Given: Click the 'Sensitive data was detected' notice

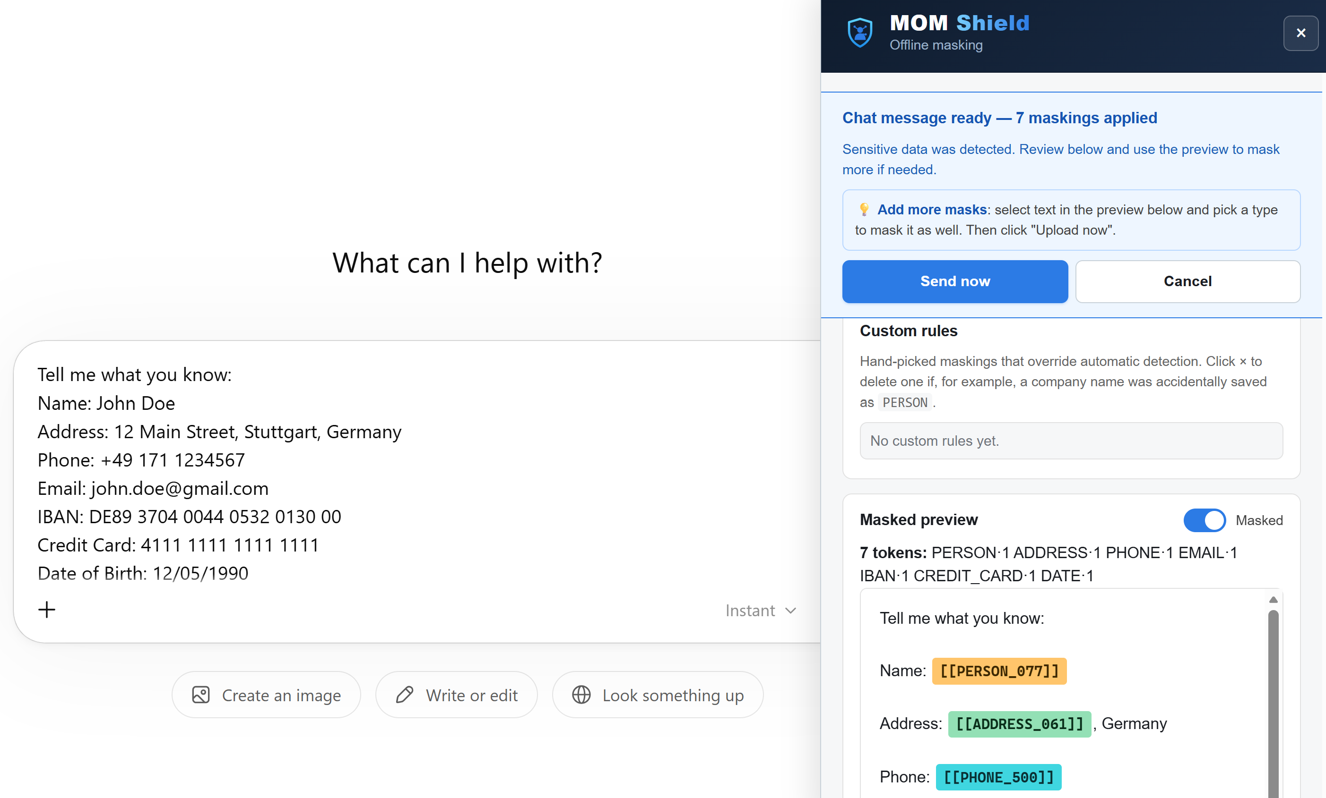Looking at the screenshot, I should click(x=1060, y=159).
